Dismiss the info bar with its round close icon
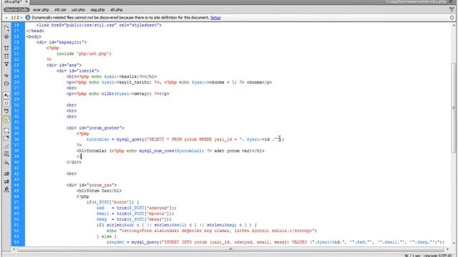 [452, 17]
